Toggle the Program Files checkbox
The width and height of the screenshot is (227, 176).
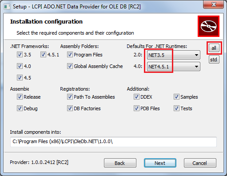click(x=70, y=55)
